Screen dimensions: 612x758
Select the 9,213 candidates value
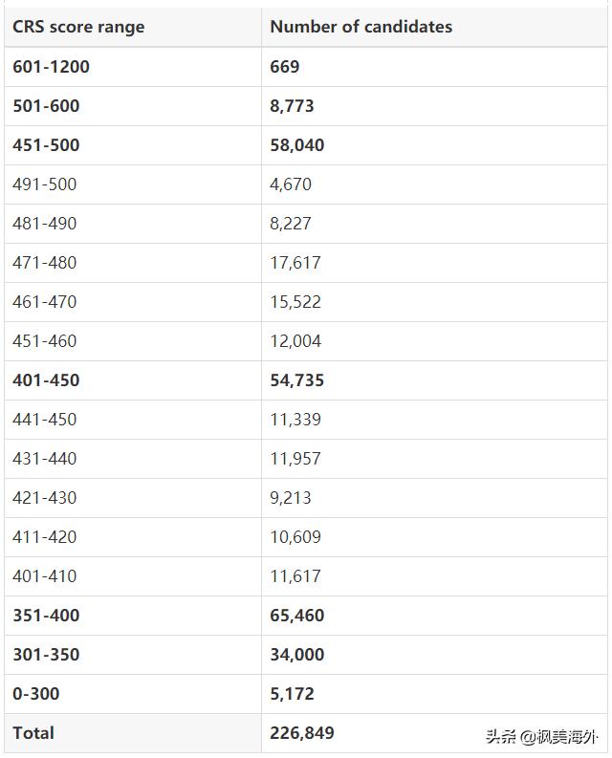click(290, 498)
